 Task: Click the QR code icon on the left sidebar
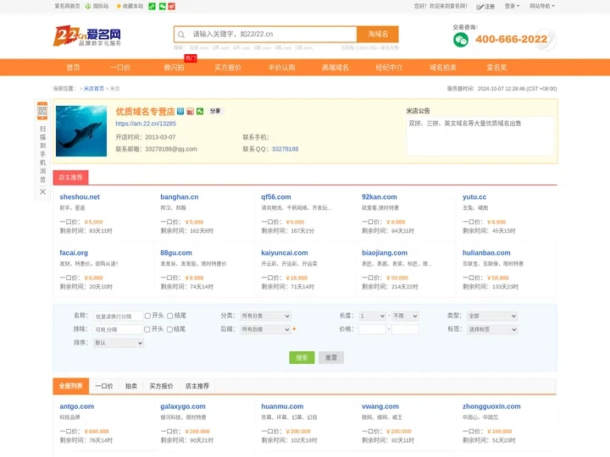click(42, 111)
